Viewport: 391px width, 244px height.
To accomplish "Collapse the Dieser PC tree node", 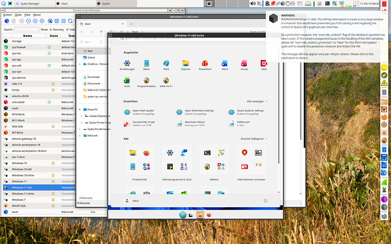I will 80,109.
